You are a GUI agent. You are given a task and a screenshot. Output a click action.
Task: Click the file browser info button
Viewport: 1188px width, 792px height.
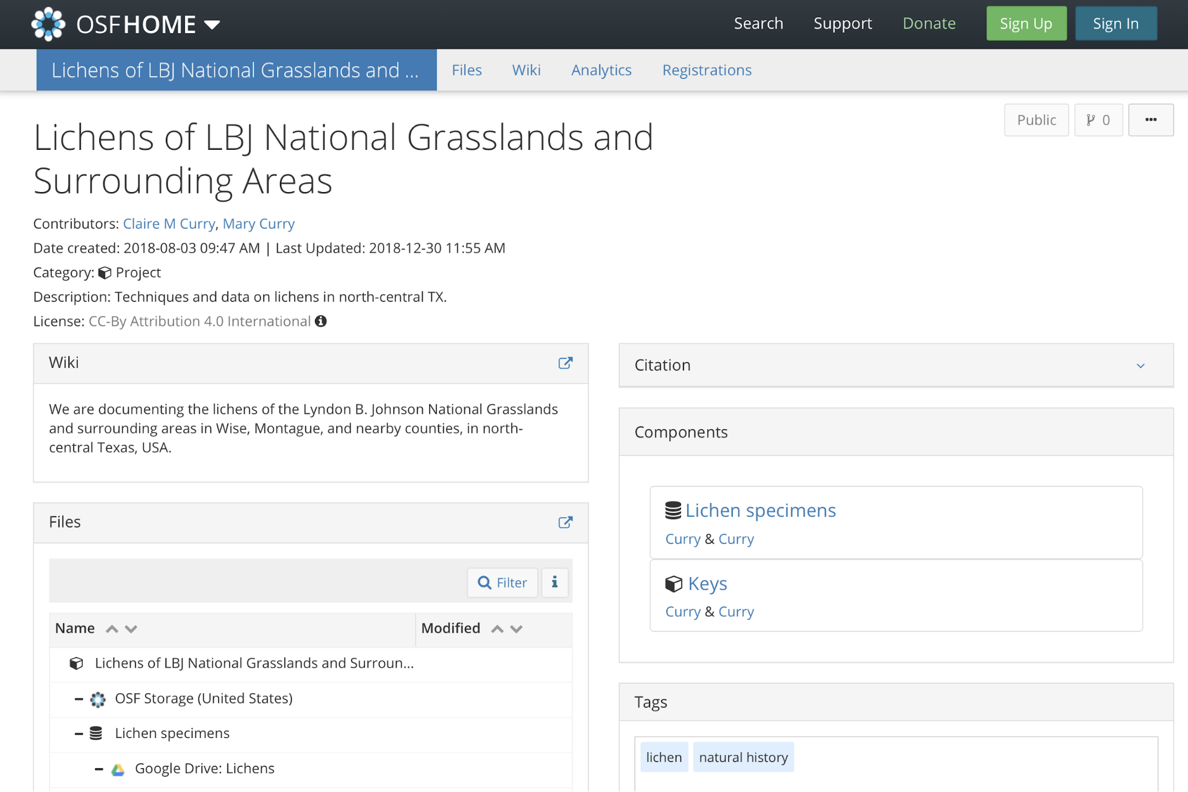pyautogui.click(x=554, y=582)
